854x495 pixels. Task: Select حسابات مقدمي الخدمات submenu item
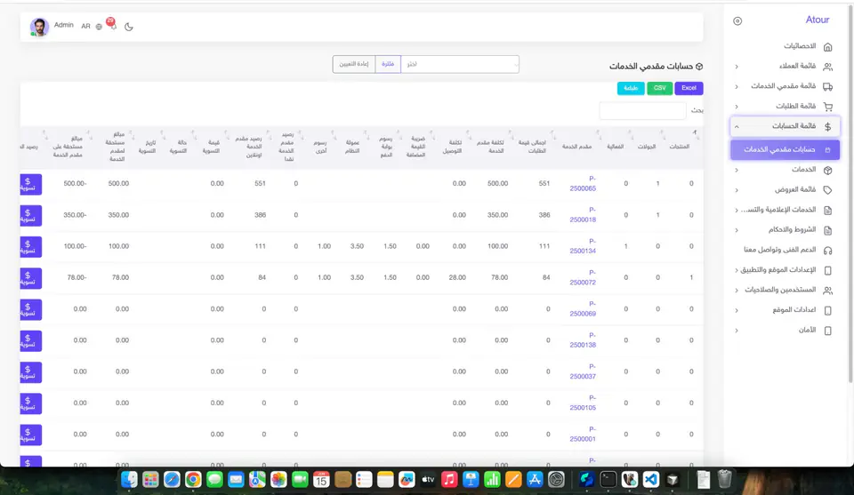[x=785, y=149]
